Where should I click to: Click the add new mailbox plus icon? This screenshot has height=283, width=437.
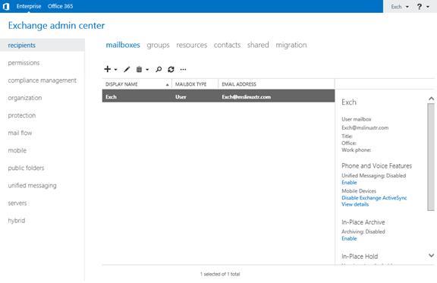[107, 69]
